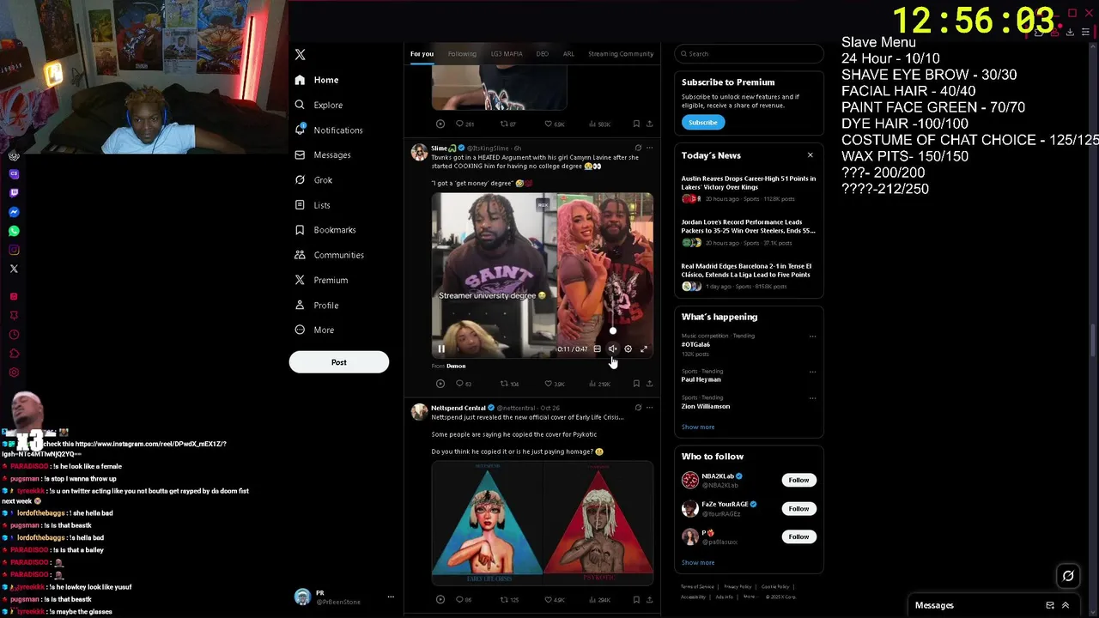The image size is (1099, 618).
Task: Switch to the LG3 MAFIA tab
Action: pyautogui.click(x=507, y=54)
